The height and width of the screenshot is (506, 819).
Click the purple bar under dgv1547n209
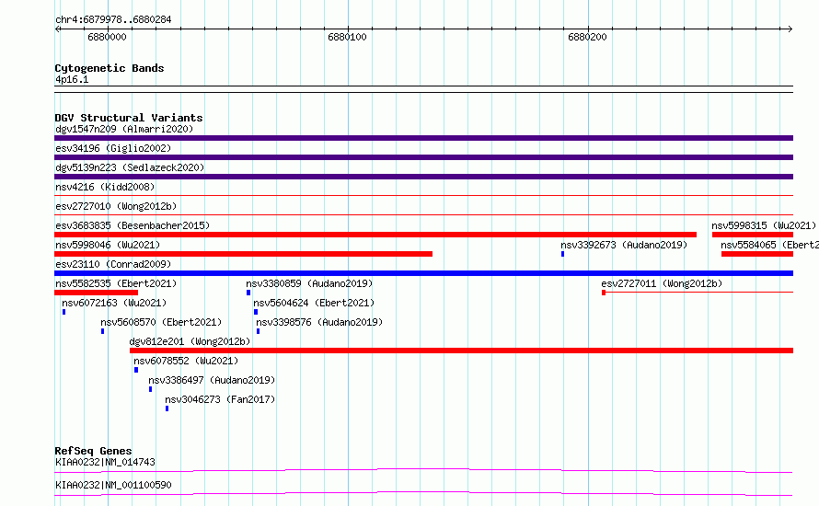(423, 138)
